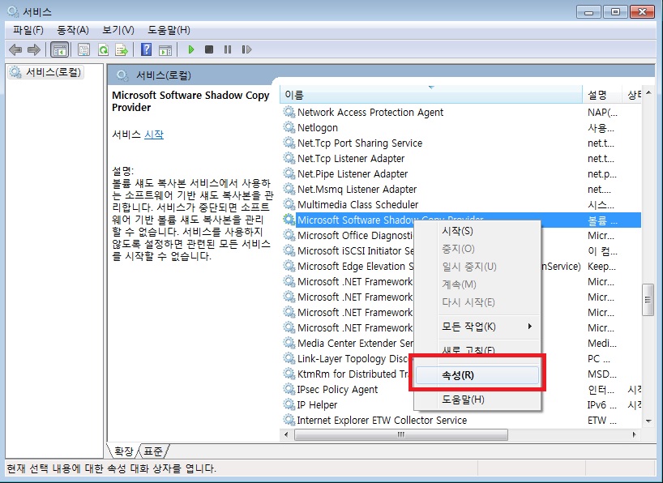663x483 pixels.
Task: Click the Properties toolbar icon
Action: [83, 50]
